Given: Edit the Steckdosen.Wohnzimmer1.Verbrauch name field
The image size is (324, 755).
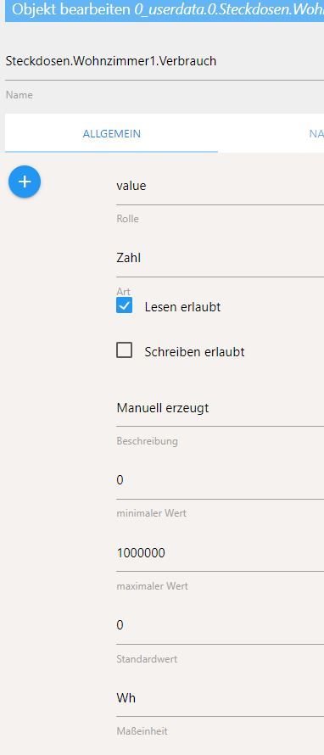Looking at the screenshot, I should (x=165, y=62).
